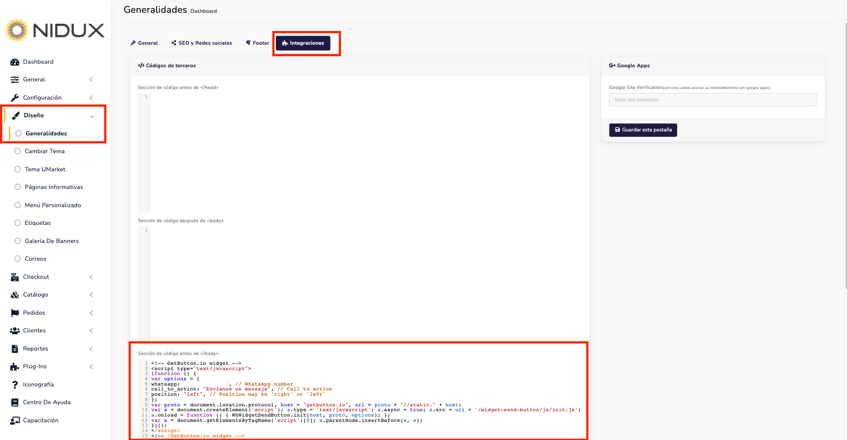Click the "Sección de código después de <body>" label
Image resolution: width=847 pixels, height=440 pixels.
tap(181, 220)
